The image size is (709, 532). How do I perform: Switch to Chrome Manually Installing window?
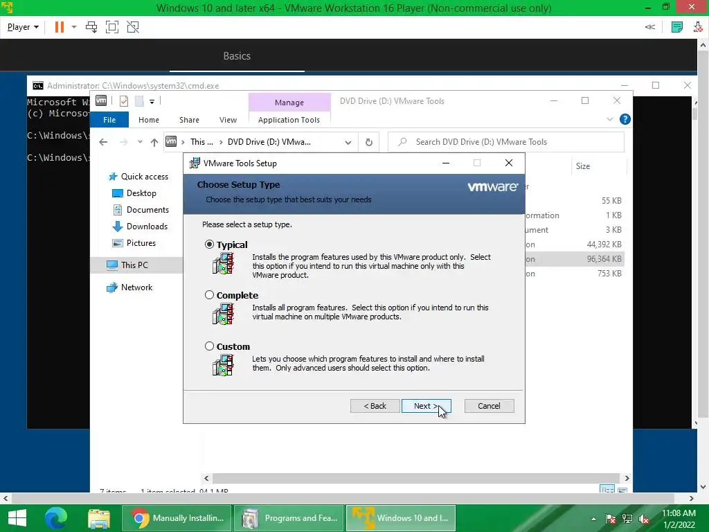click(x=177, y=518)
